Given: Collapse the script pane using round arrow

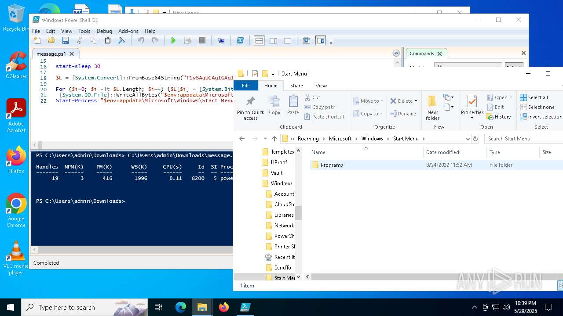Looking at the screenshot, I should [x=396, y=54].
